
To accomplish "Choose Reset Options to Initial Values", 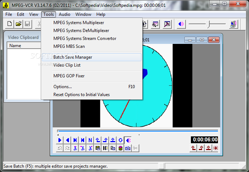I will [x=92, y=95].
